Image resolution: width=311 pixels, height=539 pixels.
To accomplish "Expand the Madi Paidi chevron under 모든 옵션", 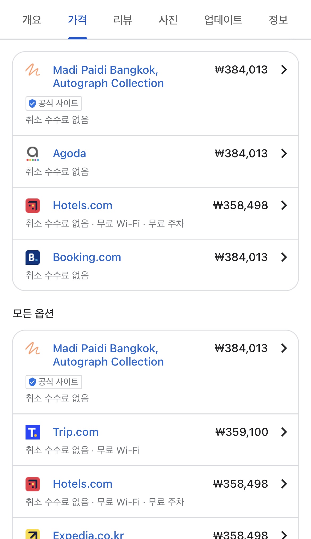I will point(284,348).
